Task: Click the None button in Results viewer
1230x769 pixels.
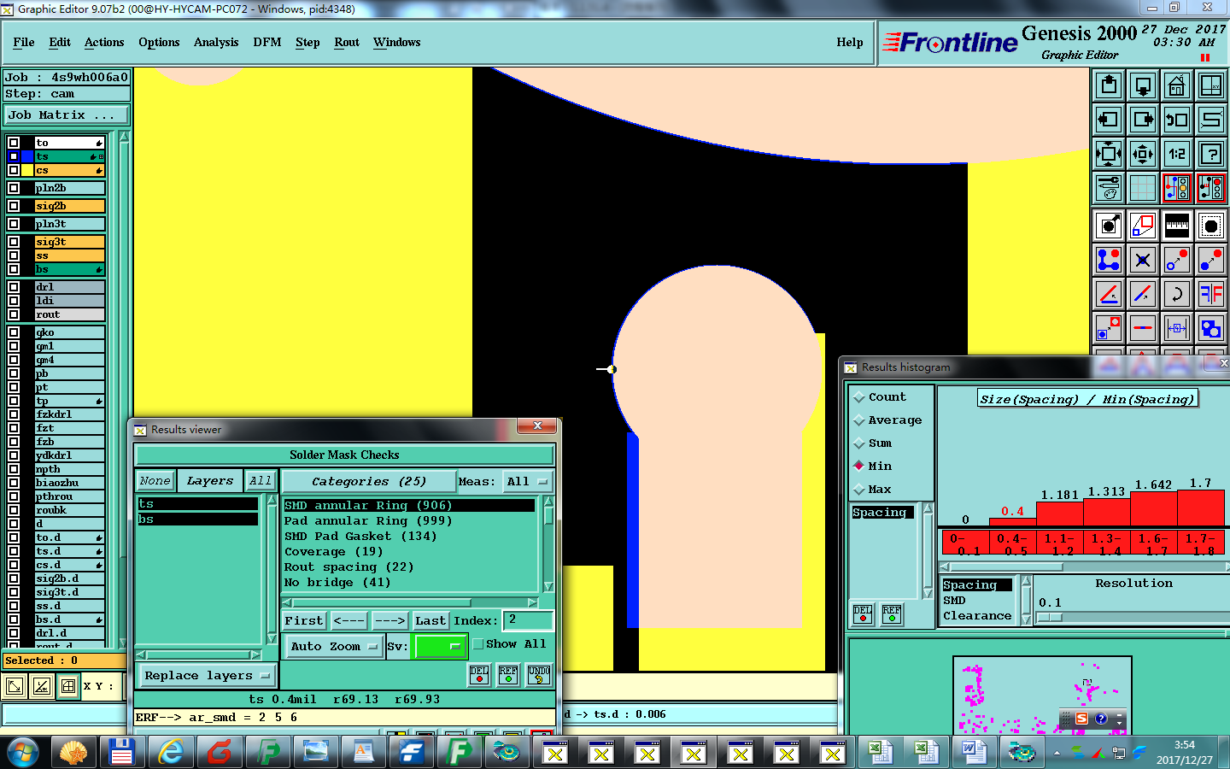Action: coord(155,481)
